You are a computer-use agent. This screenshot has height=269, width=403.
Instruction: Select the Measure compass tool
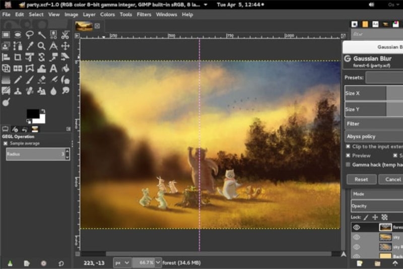(x=53, y=46)
